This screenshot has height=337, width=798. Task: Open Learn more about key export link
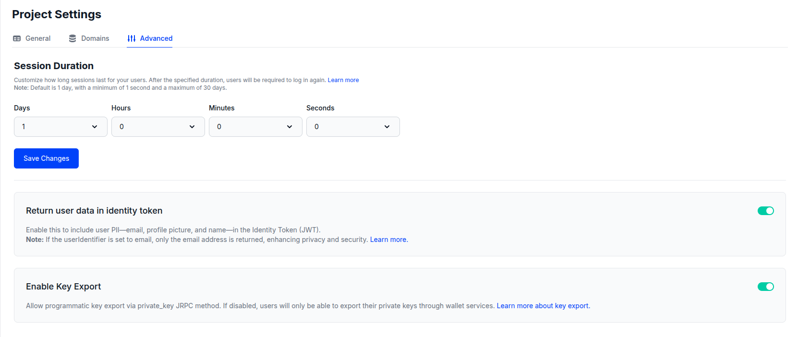(543, 306)
